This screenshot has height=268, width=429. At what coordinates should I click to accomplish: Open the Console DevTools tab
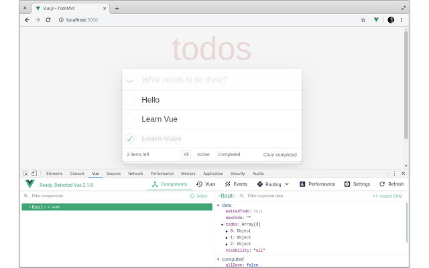click(x=77, y=174)
